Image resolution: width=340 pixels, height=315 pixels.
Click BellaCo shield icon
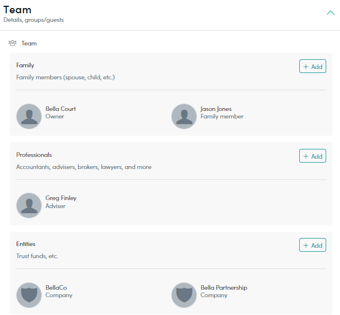29,295
